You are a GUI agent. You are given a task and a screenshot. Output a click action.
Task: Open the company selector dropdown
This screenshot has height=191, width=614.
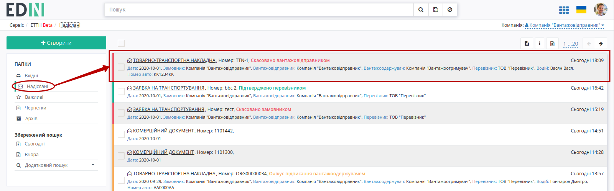pyautogui.click(x=565, y=25)
